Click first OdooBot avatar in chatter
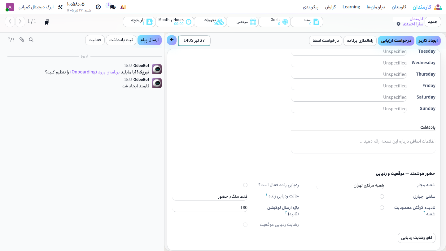This screenshot has width=446, height=251. click(157, 69)
